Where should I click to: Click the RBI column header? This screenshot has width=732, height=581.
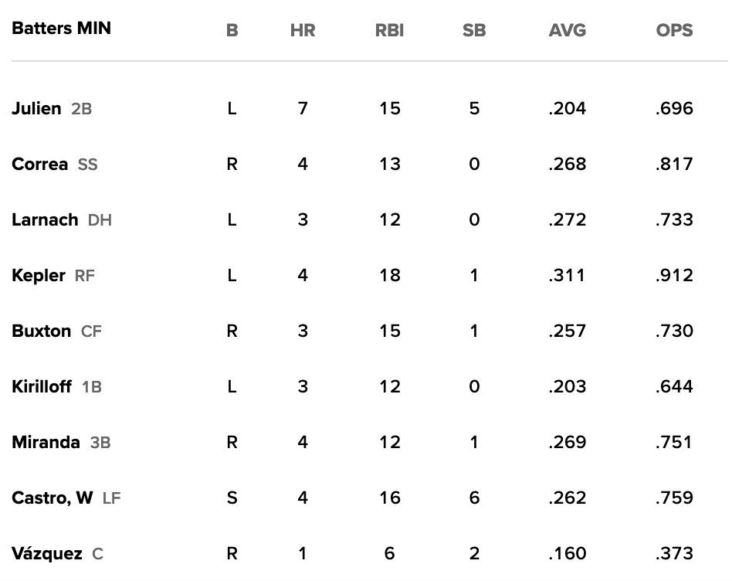click(x=389, y=31)
